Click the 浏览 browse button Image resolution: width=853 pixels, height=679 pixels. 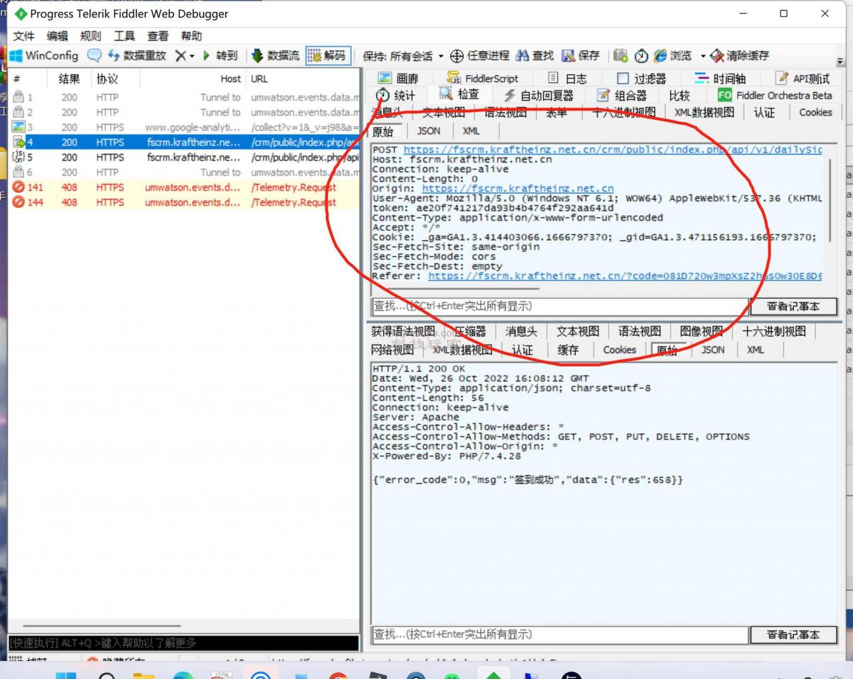673,55
